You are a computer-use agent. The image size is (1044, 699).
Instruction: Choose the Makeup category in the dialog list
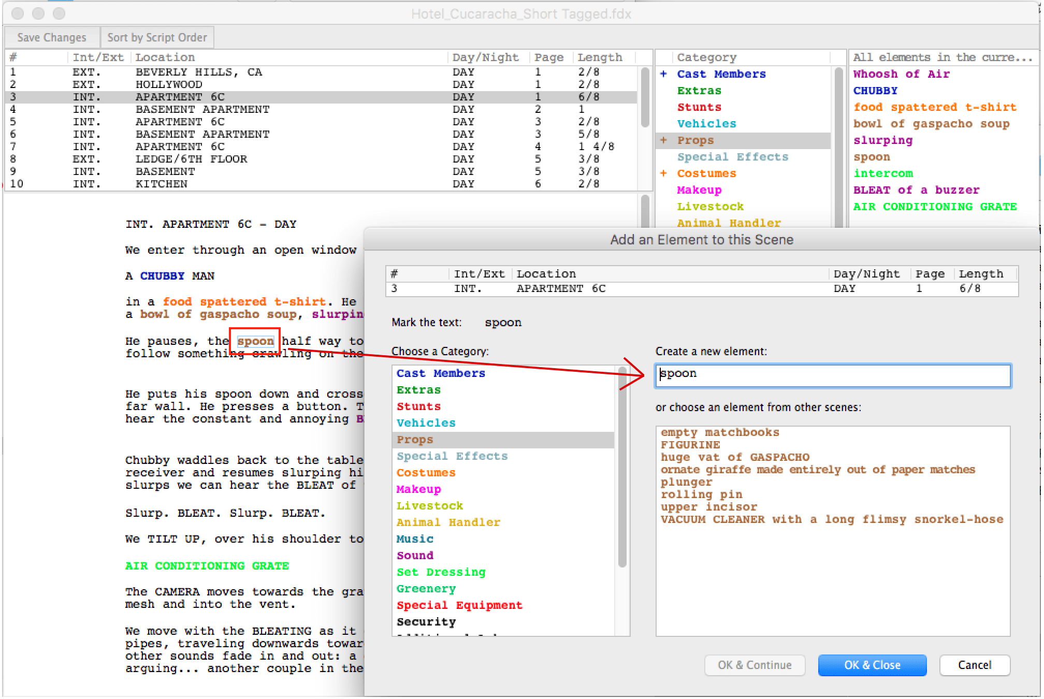[418, 489]
